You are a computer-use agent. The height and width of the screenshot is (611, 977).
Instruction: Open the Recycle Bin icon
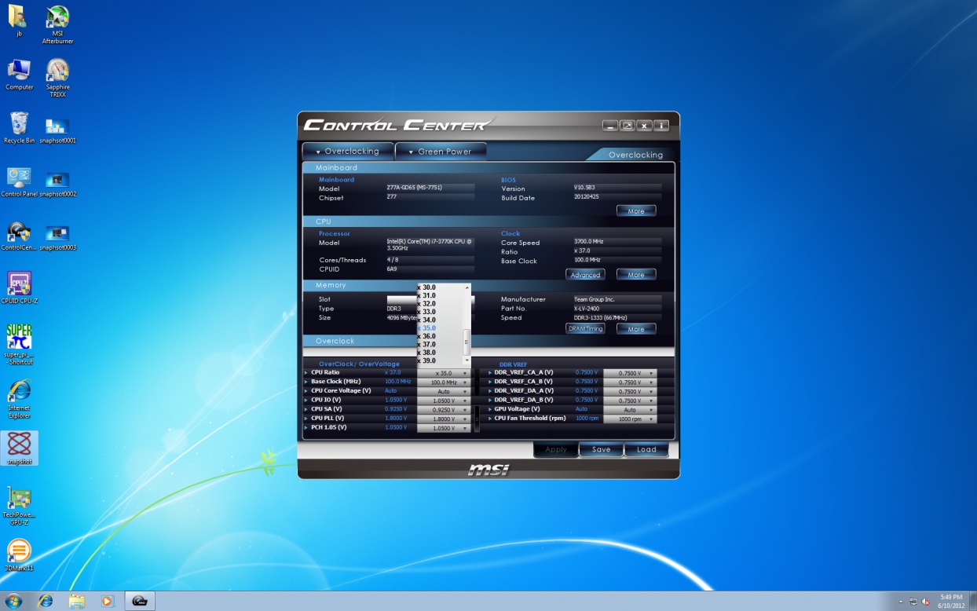(x=19, y=125)
